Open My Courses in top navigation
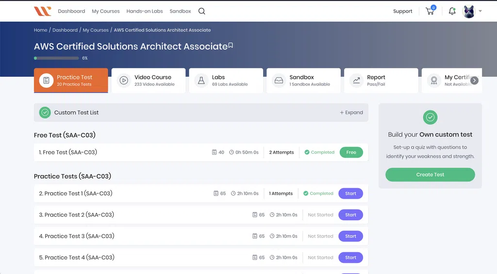 point(105,11)
